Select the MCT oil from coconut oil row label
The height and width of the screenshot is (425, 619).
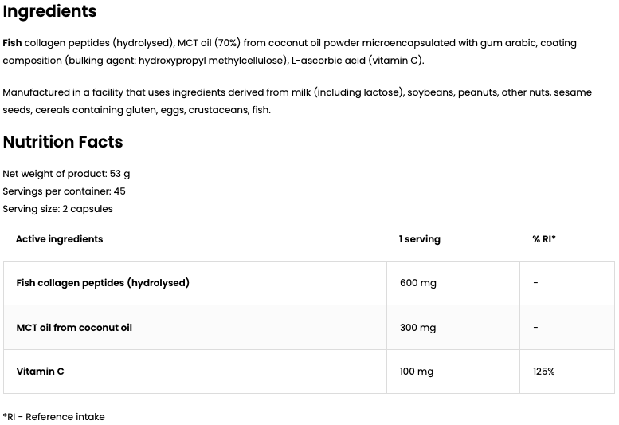[x=74, y=328]
